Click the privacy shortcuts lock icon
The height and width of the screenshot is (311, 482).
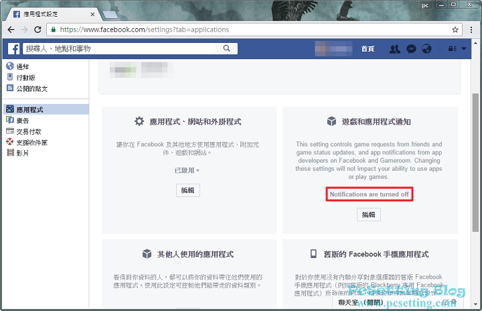[452, 49]
